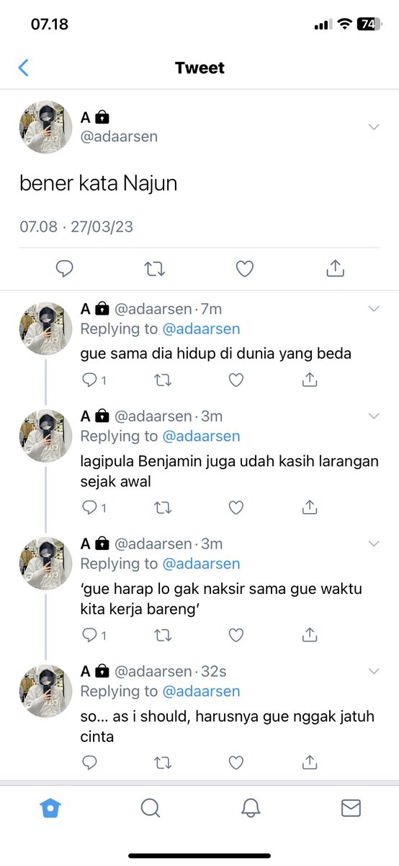The height and width of the screenshot is (866, 399).
Task: Retweet the 'lagipula Benjamin' reply
Action: pyautogui.click(x=163, y=508)
